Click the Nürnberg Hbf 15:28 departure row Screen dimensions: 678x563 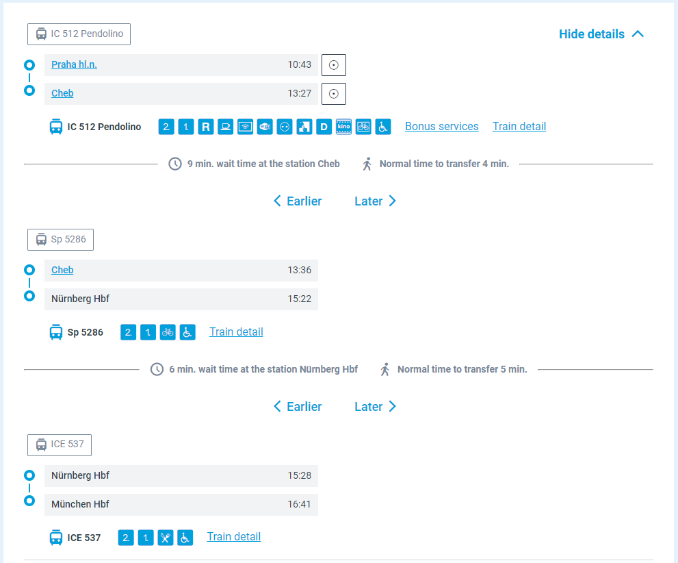[x=181, y=476]
